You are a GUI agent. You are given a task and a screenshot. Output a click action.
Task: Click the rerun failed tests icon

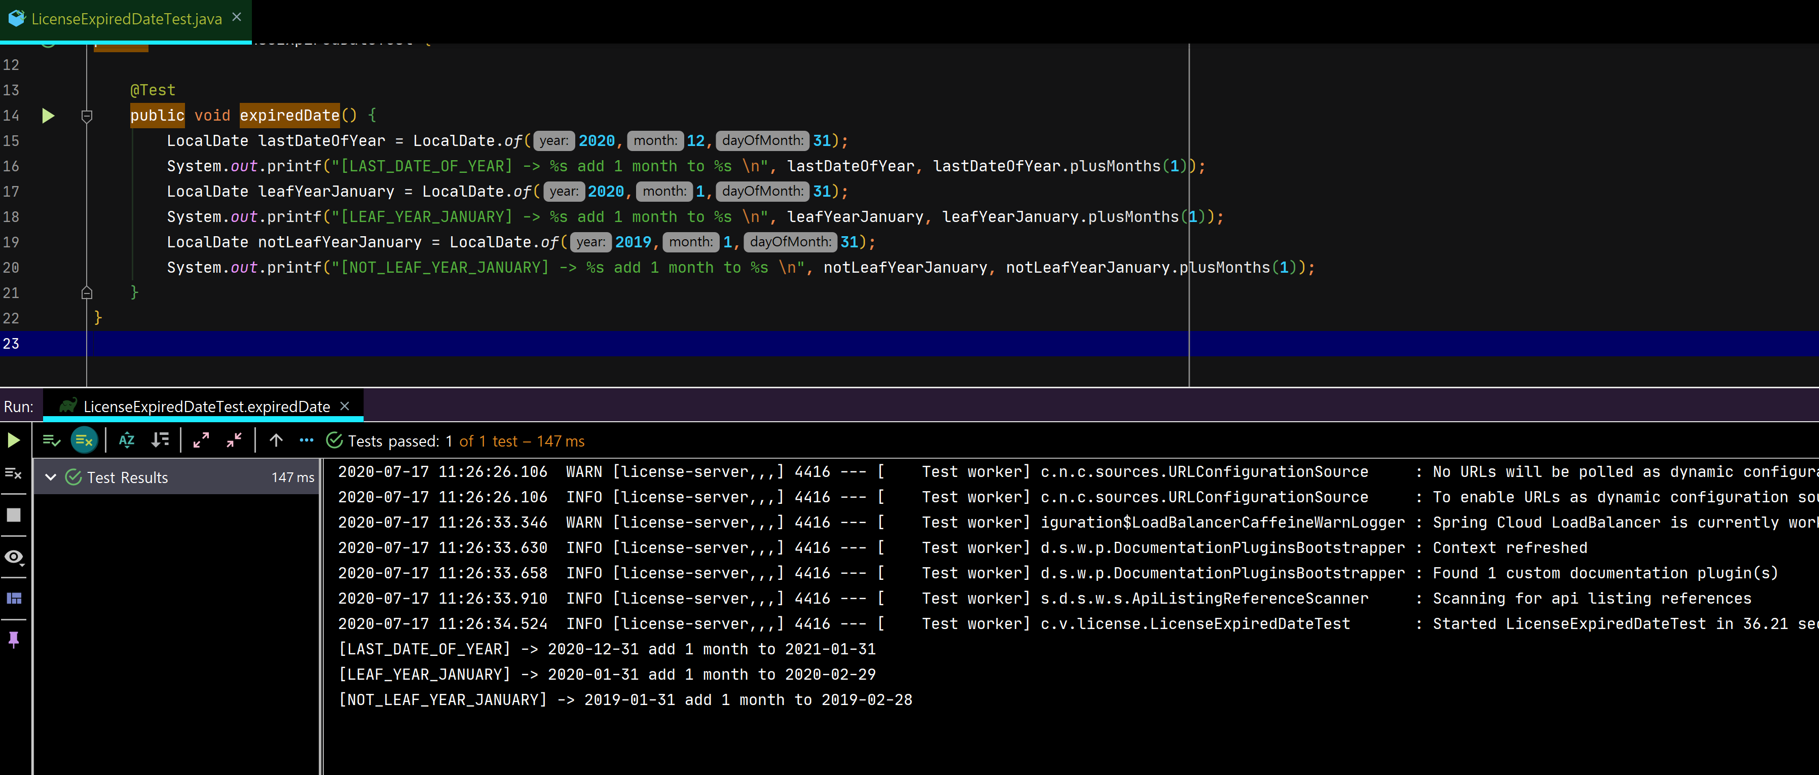click(13, 473)
